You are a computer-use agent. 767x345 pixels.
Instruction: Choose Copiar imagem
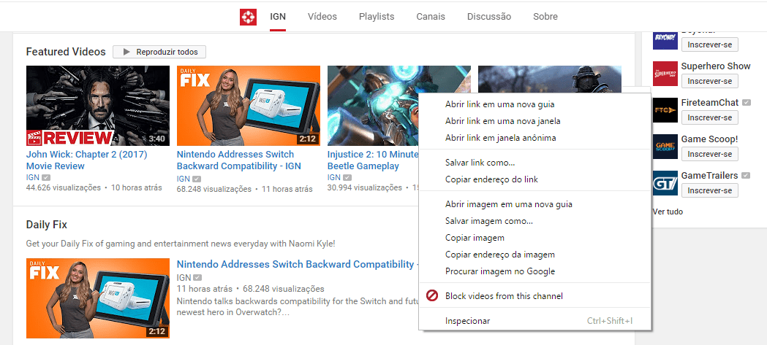click(535, 238)
